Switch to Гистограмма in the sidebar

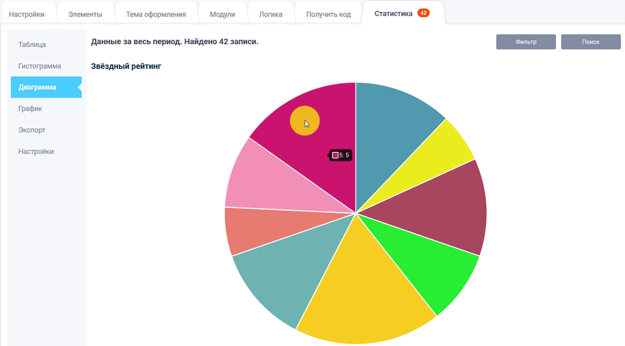pos(40,66)
